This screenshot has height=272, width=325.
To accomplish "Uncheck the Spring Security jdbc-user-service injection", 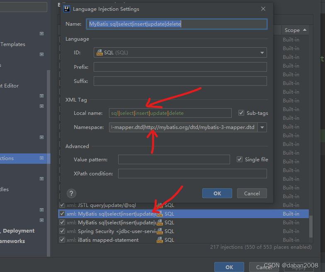I will [62, 231].
